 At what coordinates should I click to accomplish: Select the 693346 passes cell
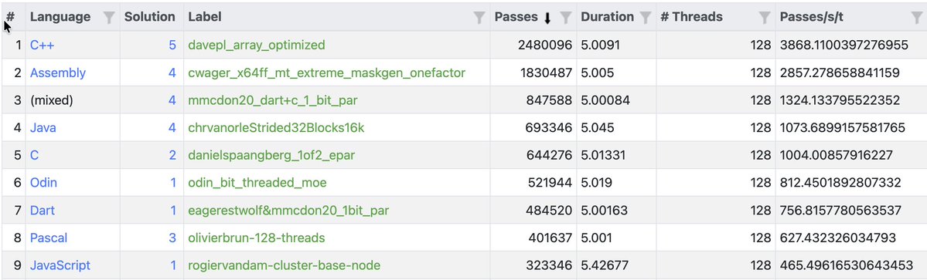pos(549,127)
